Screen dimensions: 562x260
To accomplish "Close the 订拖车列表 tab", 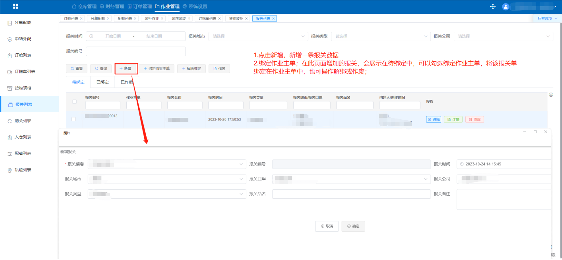I will pos(219,19).
